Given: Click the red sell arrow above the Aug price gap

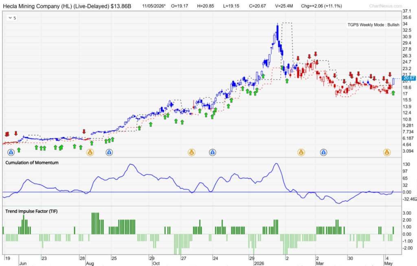Looking at the screenshot, I should (x=84, y=131).
